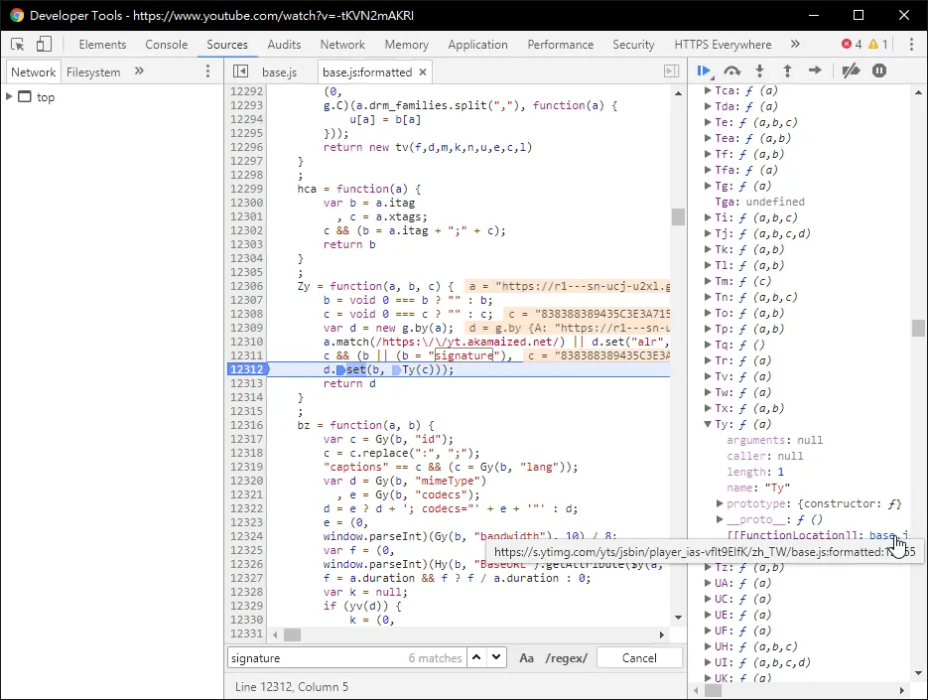Cancel the signature search

pyautogui.click(x=639, y=657)
